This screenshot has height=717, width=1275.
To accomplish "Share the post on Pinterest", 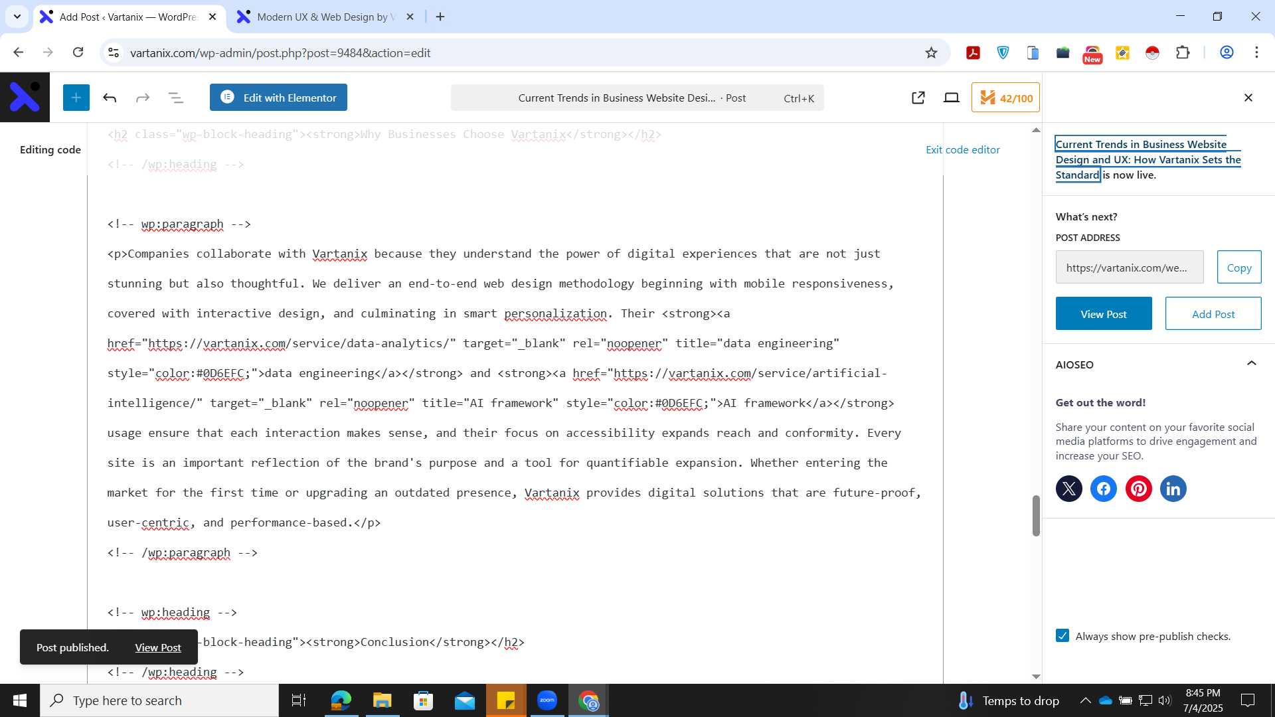I will [x=1138, y=489].
